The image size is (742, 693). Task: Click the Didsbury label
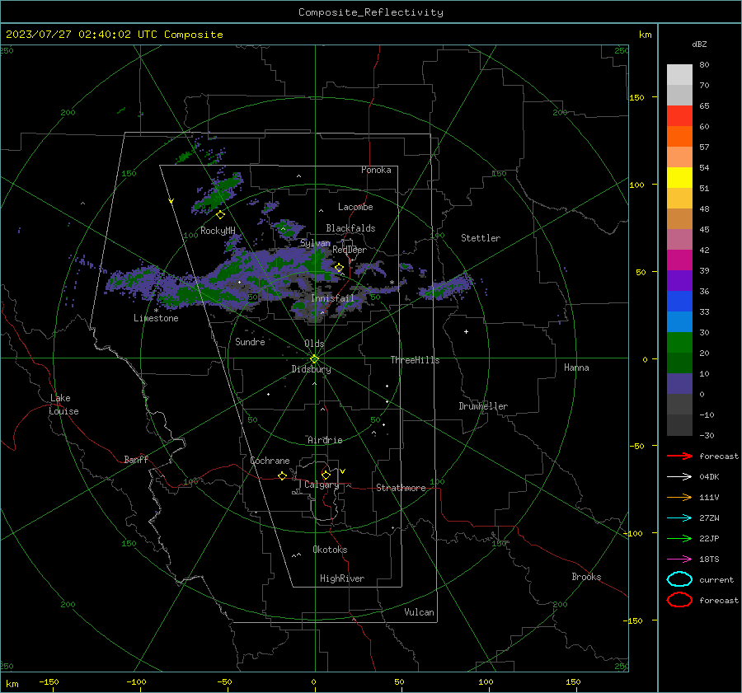(x=311, y=369)
